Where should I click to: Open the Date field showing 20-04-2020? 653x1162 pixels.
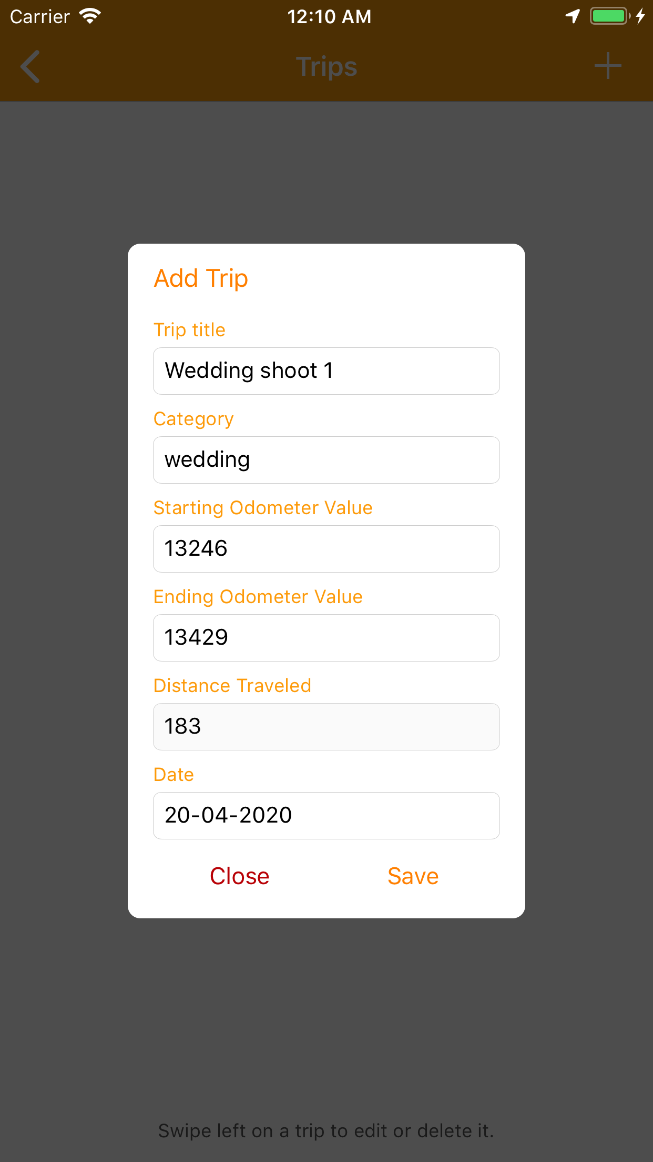[x=326, y=816]
